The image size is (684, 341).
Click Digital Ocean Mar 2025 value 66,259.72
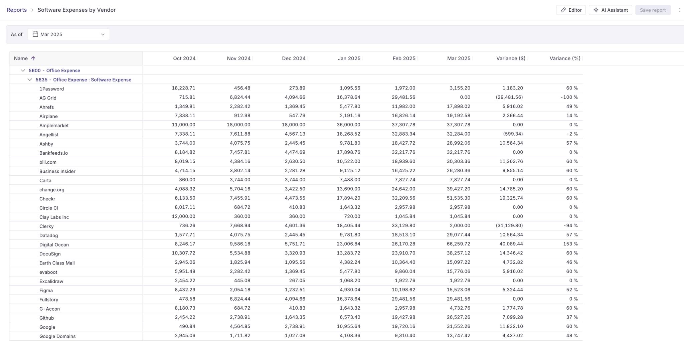[x=458, y=244]
